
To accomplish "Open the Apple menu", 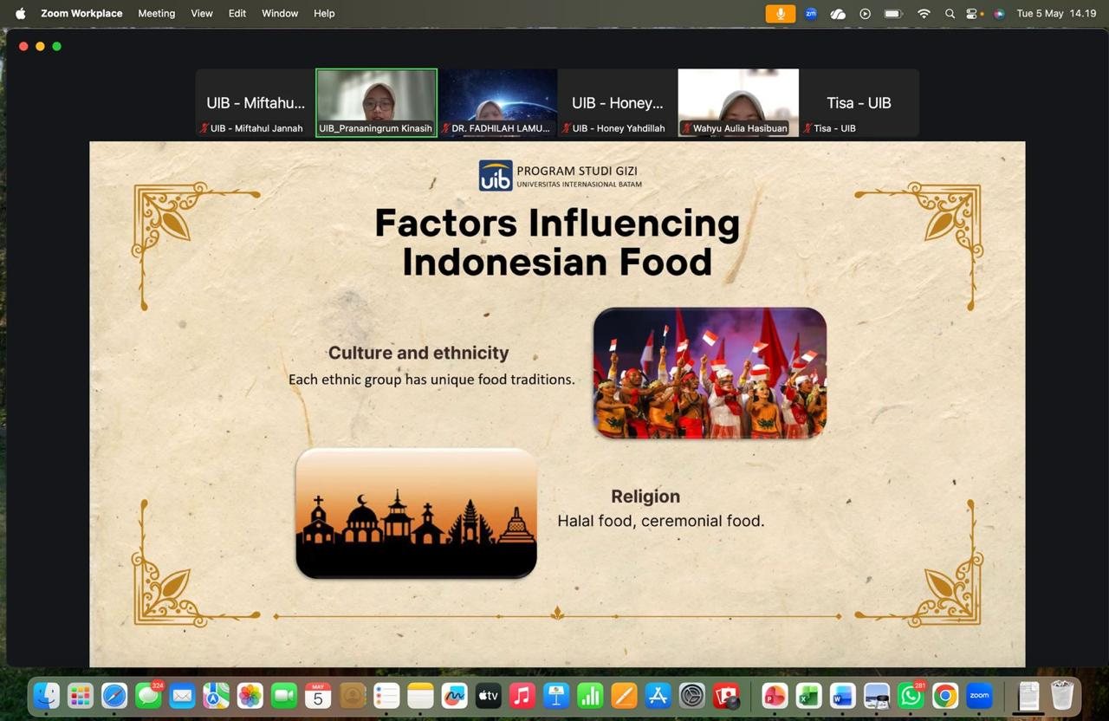I will pos(20,14).
